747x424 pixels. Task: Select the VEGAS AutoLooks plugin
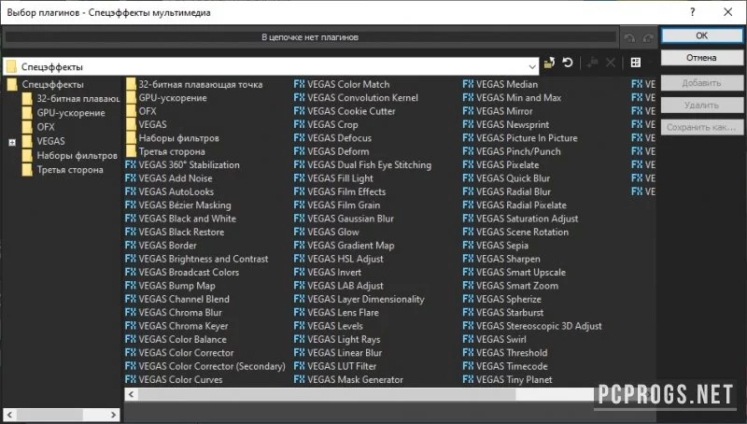pyautogui.click(x=170, y=191)
